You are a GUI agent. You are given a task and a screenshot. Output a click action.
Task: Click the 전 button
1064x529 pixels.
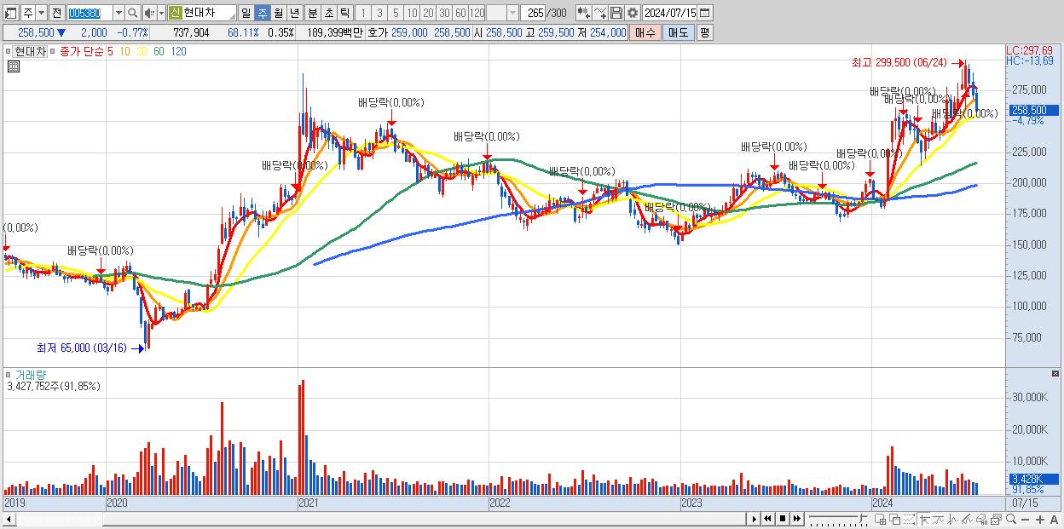(56, 13)
